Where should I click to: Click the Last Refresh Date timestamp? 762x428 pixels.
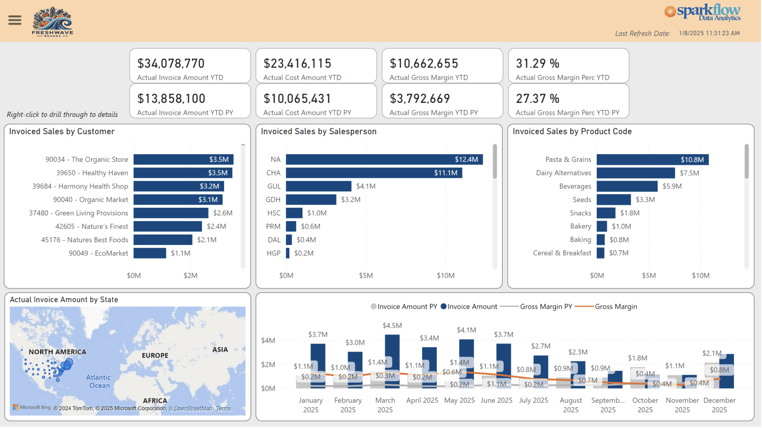click(709, 33)
